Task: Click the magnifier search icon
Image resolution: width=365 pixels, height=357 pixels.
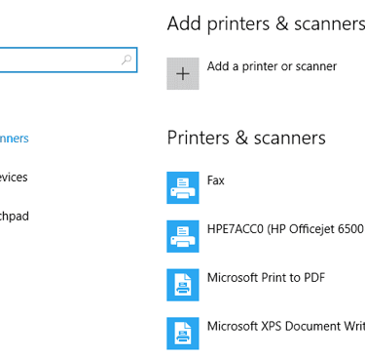Action: point(127,59)
